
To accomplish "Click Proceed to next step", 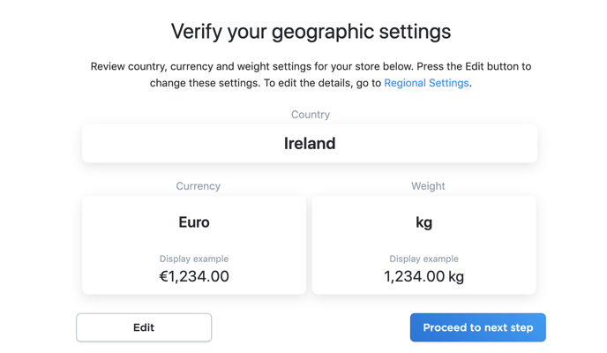I will [x=477, y=327].
